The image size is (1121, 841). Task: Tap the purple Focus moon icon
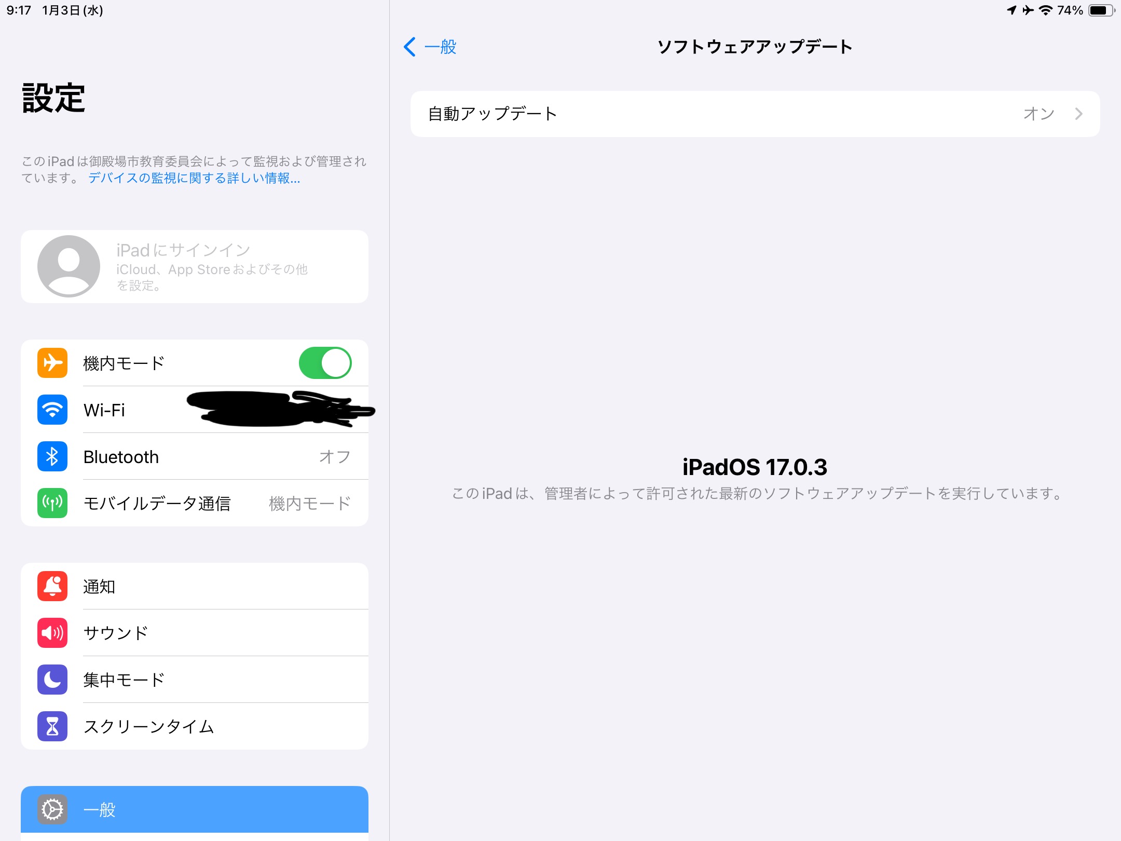(x=52, y=680)
